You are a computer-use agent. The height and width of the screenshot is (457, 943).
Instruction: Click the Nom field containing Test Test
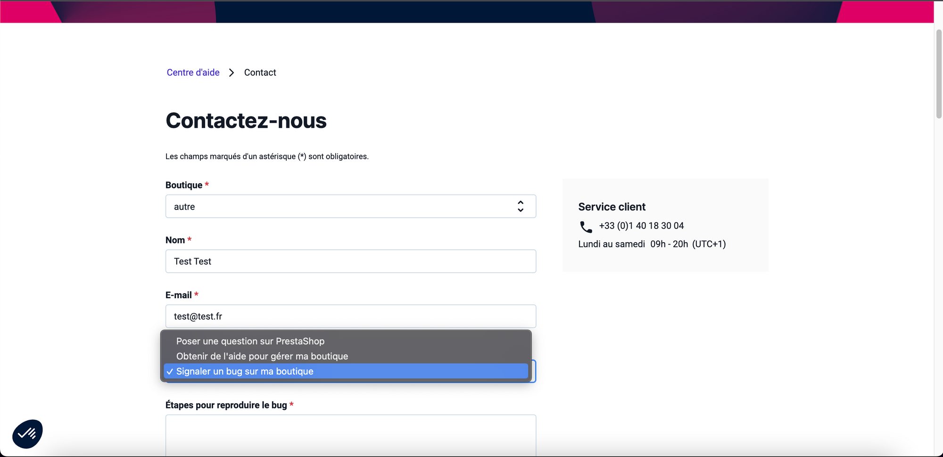pyautogui.click(x=351, y=261)
